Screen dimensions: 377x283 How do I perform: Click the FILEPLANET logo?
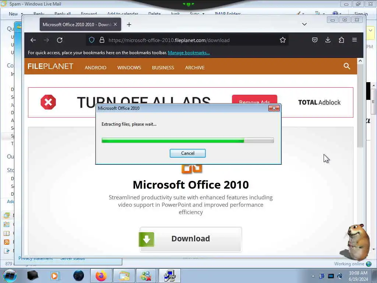coord(50,66)
